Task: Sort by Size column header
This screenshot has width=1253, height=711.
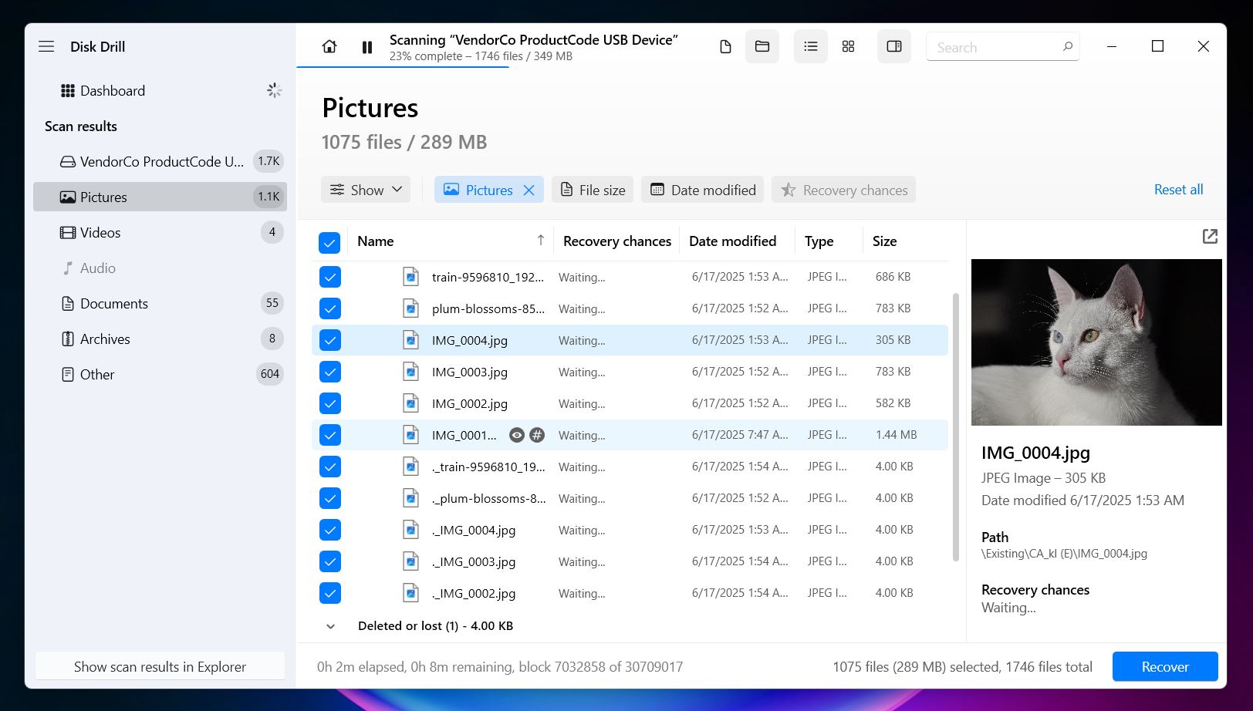Action: pos(884,241)
